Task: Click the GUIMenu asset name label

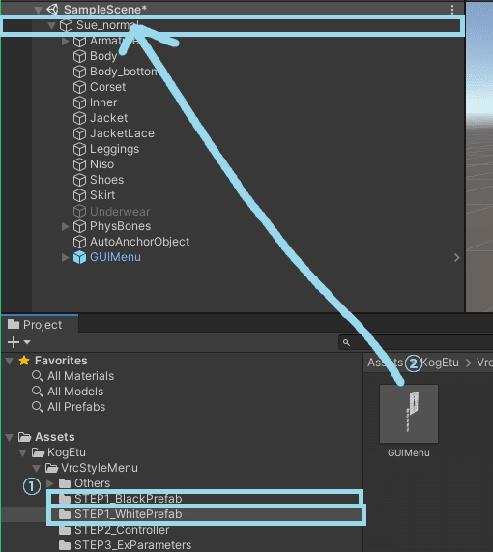Action: 409,453
